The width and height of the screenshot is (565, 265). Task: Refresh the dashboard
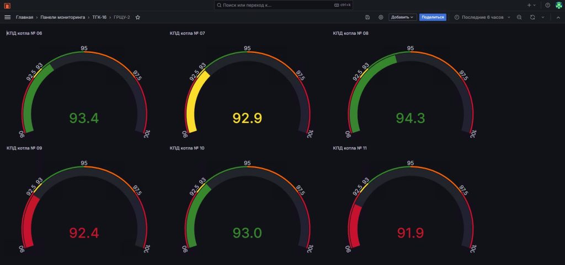[x=532, y=17]
